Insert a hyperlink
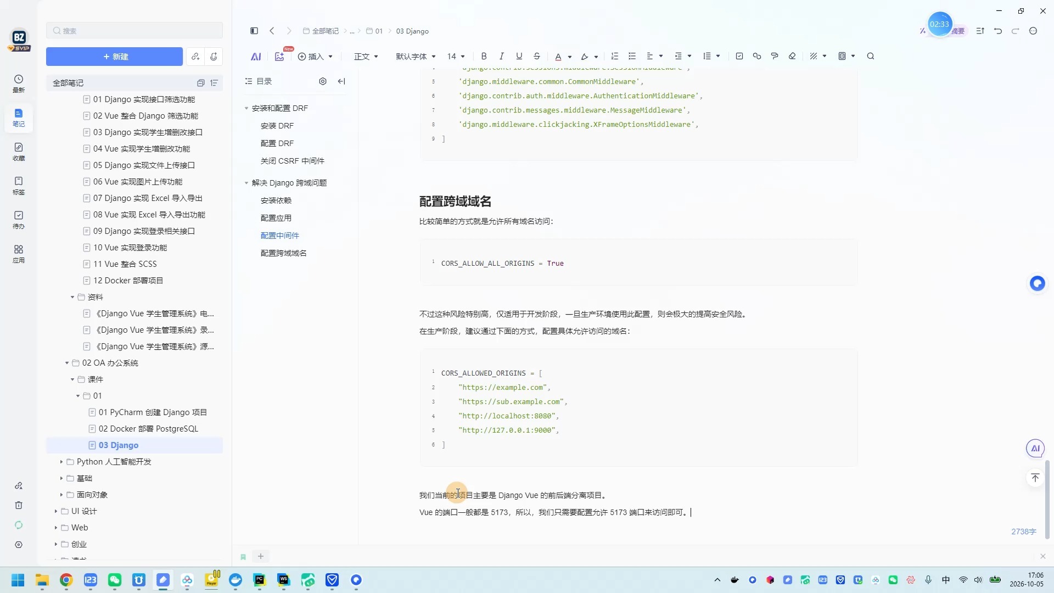1054x593 pixels. (757, 56)
